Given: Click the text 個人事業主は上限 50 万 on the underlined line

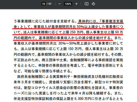Looking at the screenshot, I should click(x=104, y=32).
